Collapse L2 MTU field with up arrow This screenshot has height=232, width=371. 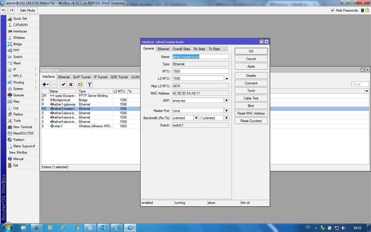click(x=227, y=79)
